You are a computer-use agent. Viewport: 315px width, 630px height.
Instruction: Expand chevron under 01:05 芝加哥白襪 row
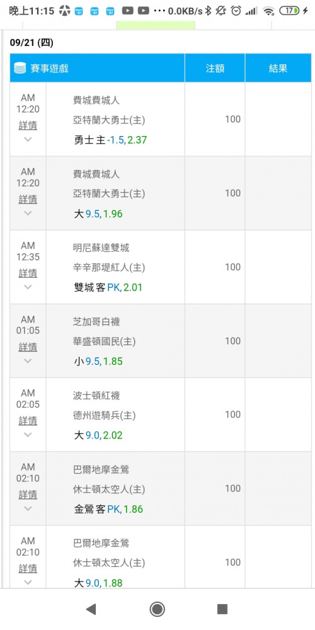[28, 361]
